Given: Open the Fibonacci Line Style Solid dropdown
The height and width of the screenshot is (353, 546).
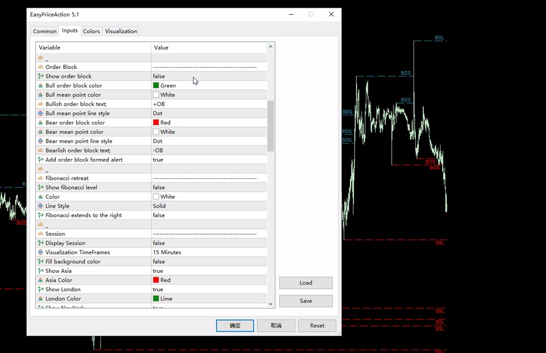Looking at the screenshot, I should [209, 206].
